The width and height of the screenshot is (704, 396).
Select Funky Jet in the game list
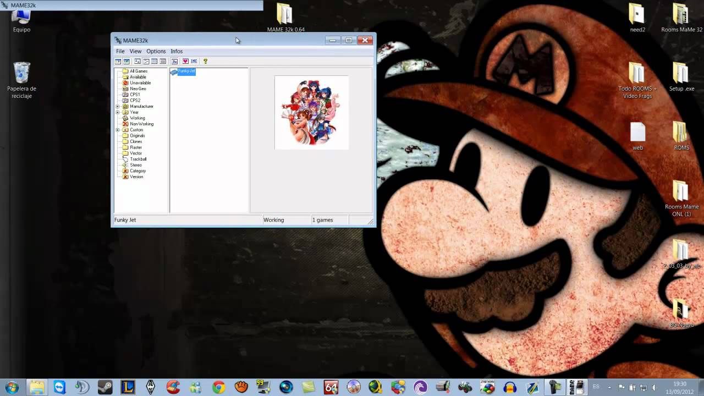(183, 71)
